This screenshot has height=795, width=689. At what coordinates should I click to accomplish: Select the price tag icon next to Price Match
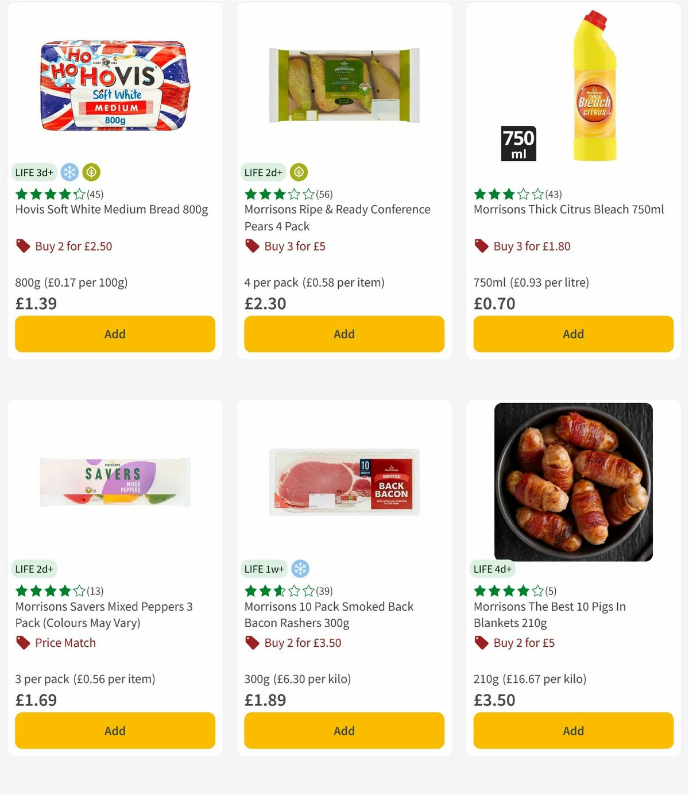click(23, 643)
